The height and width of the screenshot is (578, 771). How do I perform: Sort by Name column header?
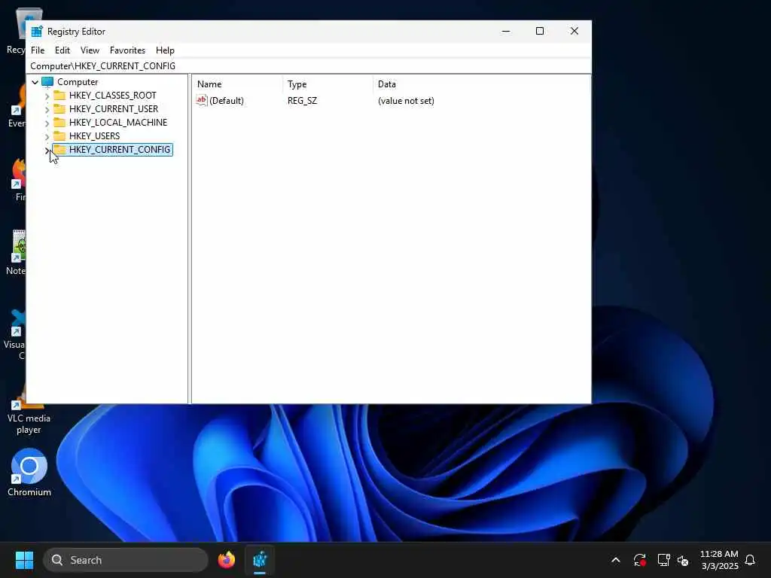(x=237, y=84)
